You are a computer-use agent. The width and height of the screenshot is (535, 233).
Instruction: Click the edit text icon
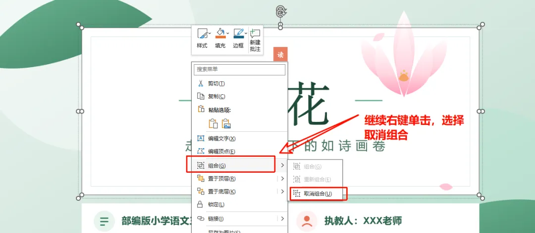[x=201, y=138]
